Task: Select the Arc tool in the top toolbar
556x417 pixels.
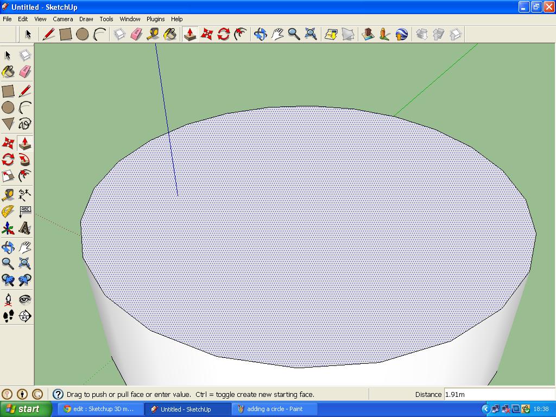Action: tap(100, 34)
